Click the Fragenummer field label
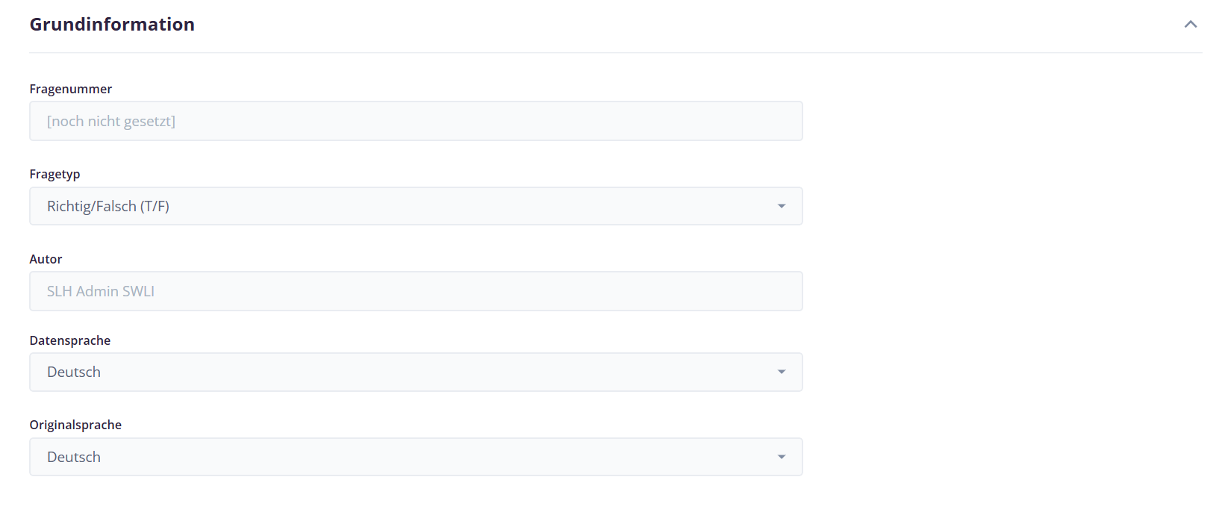 point(71,89)
